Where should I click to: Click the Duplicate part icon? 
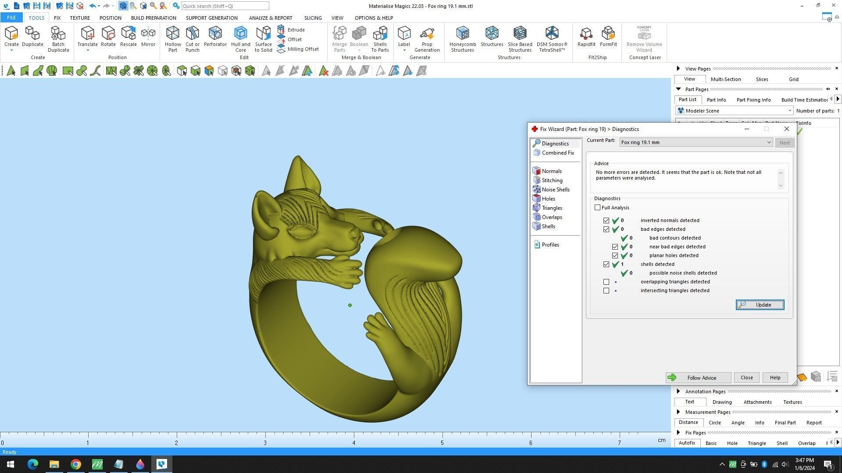[x=32, y=36]
